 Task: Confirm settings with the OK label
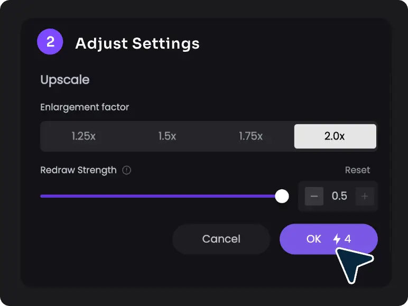click(x=313, y=239)
